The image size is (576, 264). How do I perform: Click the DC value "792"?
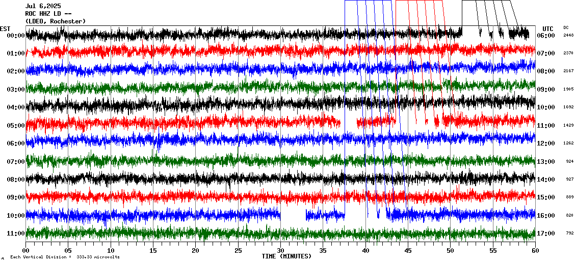point(570,233)
